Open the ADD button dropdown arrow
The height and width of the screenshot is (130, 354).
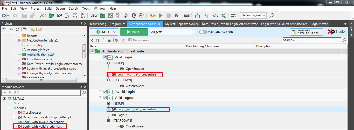point(115,32)
